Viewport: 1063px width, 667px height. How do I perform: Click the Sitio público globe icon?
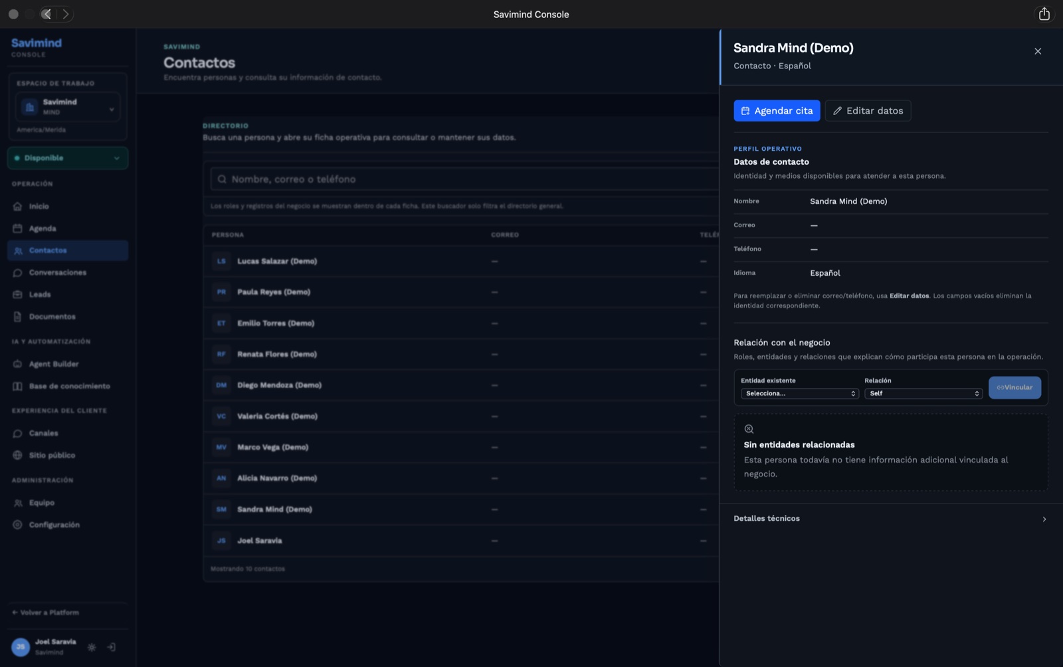pos(18,455)
